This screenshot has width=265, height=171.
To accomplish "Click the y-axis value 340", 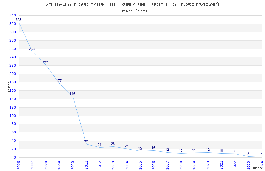I will click(x=13, y=15).
